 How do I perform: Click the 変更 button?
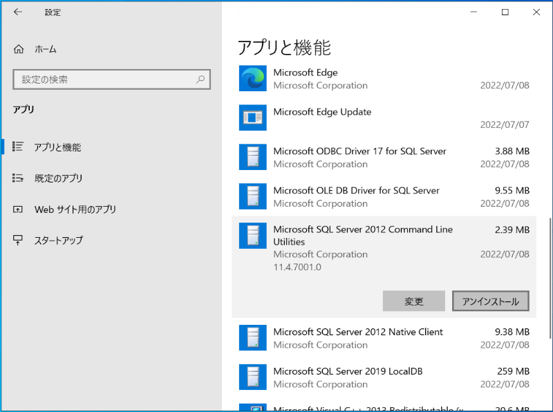pyautogui.click(x=413, y=301)
